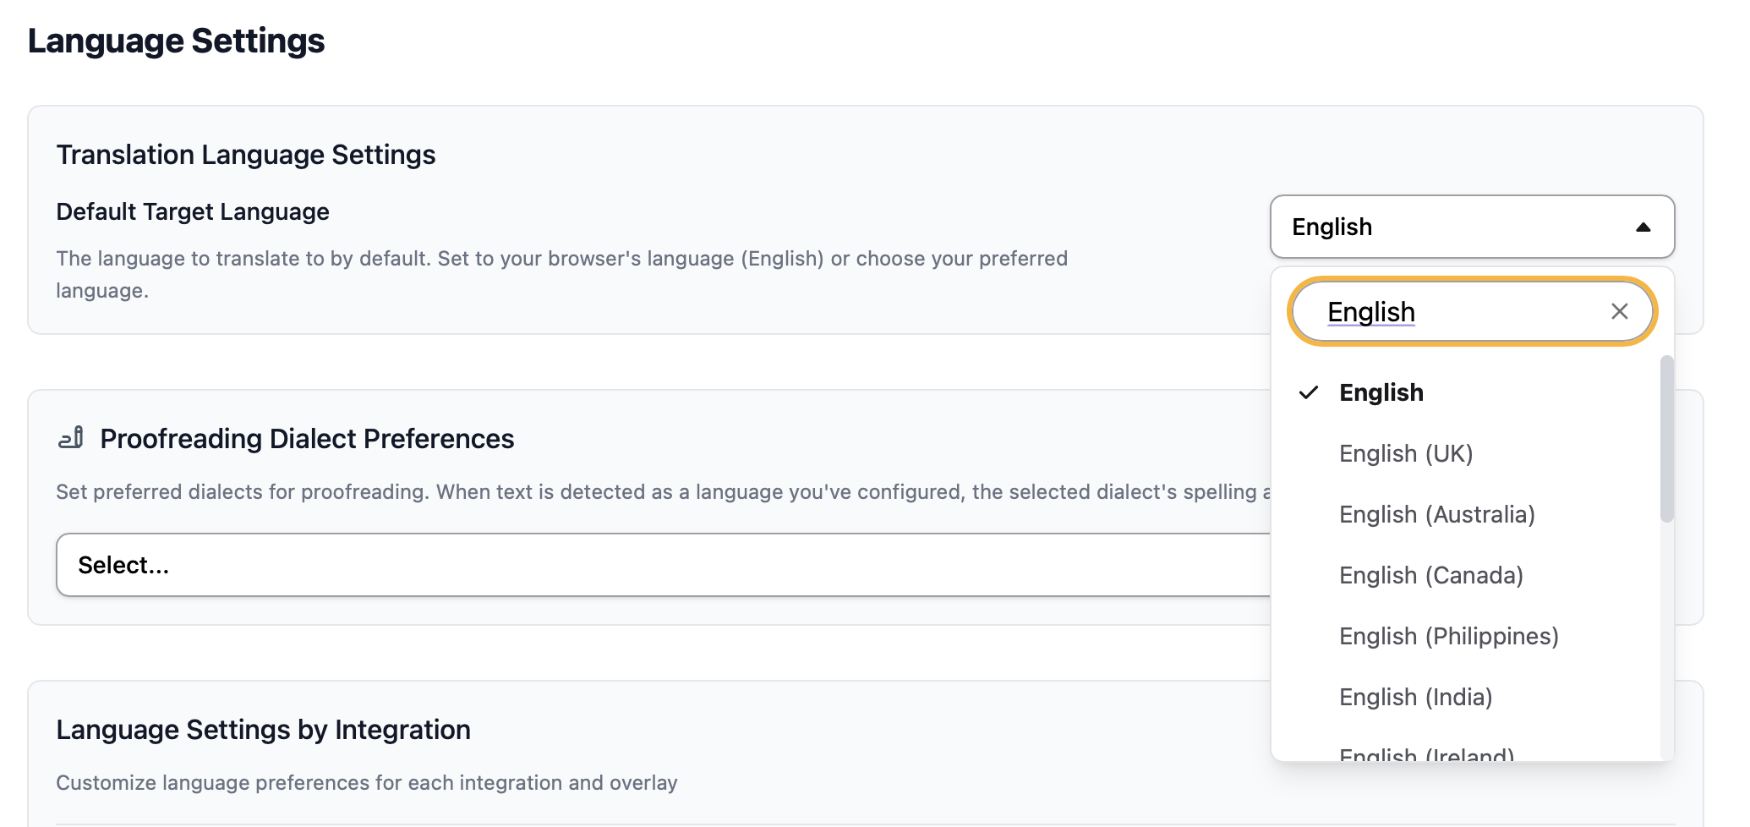Expand the English language selector
The height and width of the screenshot is (827, 1750).
coord(1471,227)
